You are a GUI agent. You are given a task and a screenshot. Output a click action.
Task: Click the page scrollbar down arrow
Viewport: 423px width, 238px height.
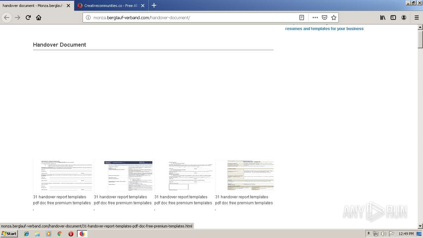(420, 226)
